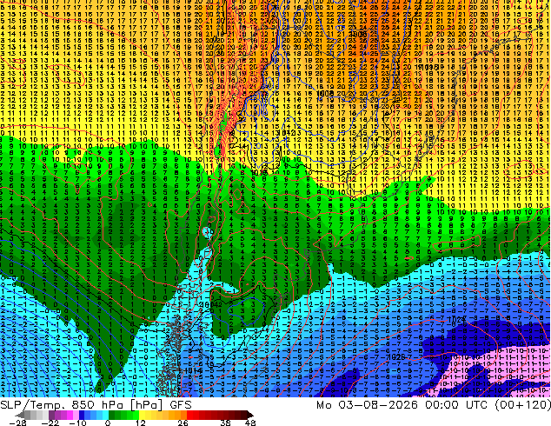Click the -10 legend value
Viewport: 551px width, 426px height.
click(x=77, y=423)
